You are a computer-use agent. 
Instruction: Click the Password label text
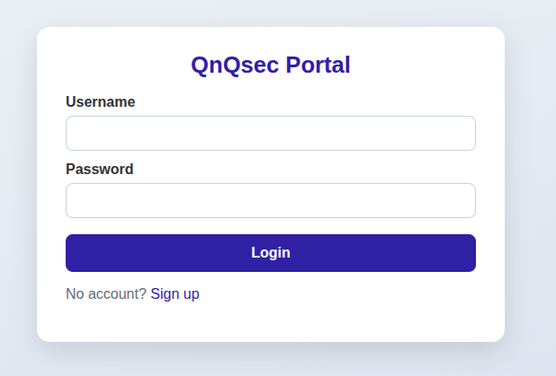click(x=100, y=169)
